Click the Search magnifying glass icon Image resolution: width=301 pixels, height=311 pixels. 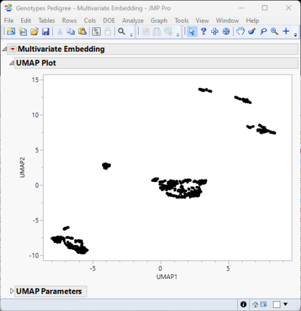[x=122, y=32]
